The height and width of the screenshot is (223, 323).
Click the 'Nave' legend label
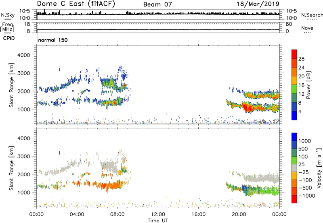point(307,28)
